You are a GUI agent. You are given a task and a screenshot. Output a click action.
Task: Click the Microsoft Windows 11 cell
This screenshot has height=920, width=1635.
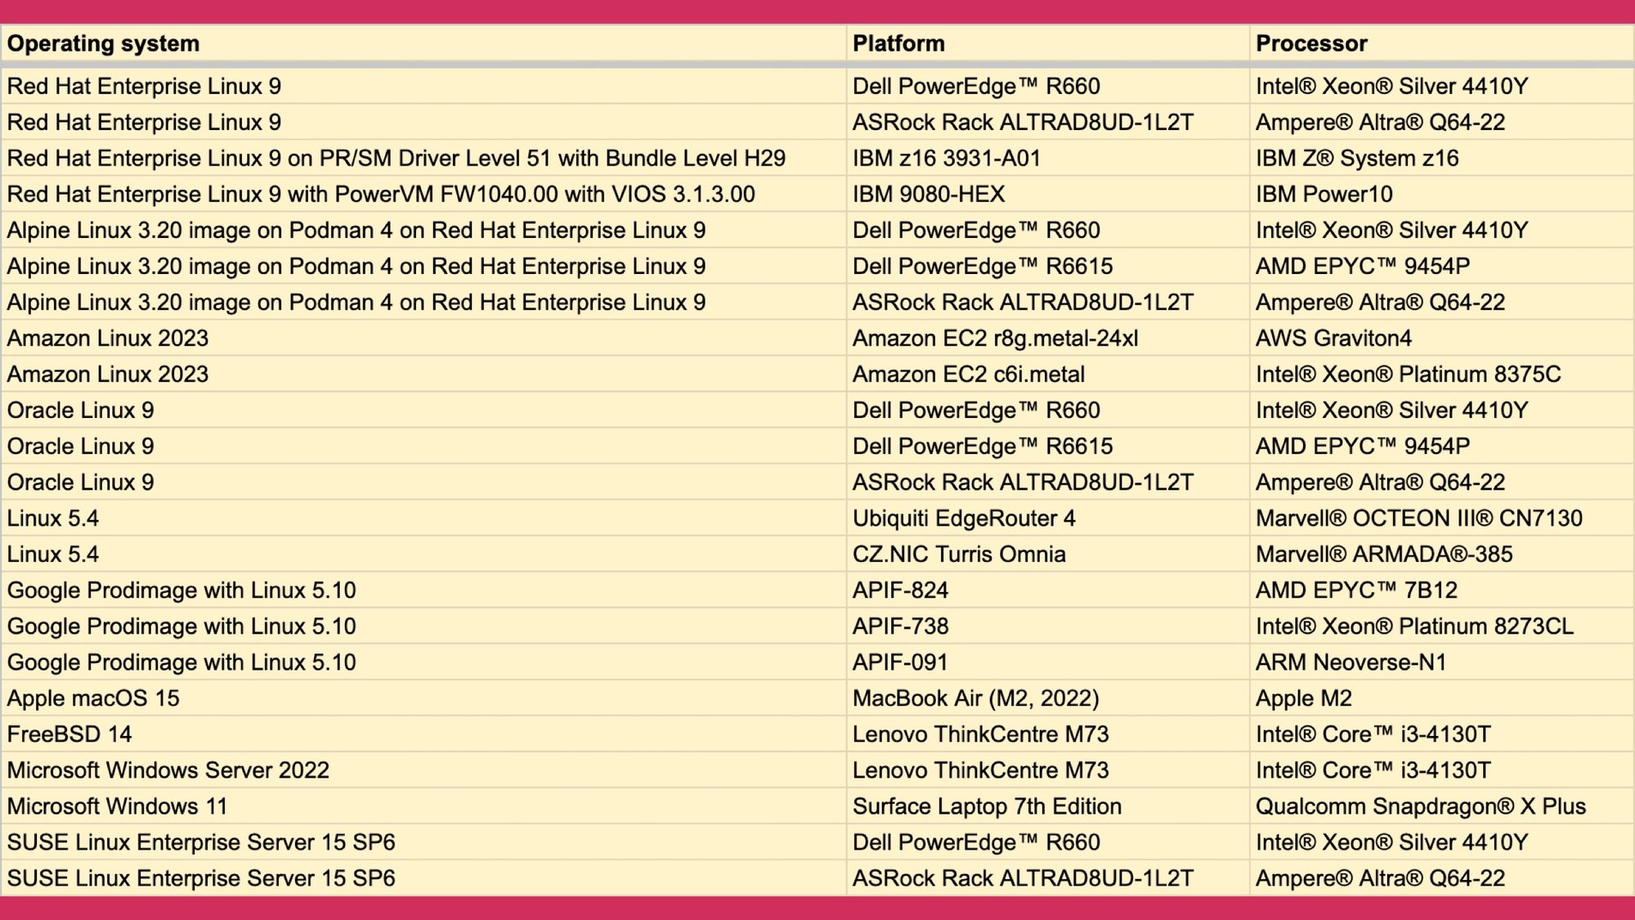point(117,806)
